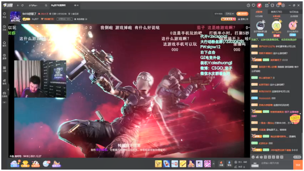Viewport: 304px width, 171px height.
Task: Click the orange game button in header
Action: pyautogui.click(x=242, y=14)
